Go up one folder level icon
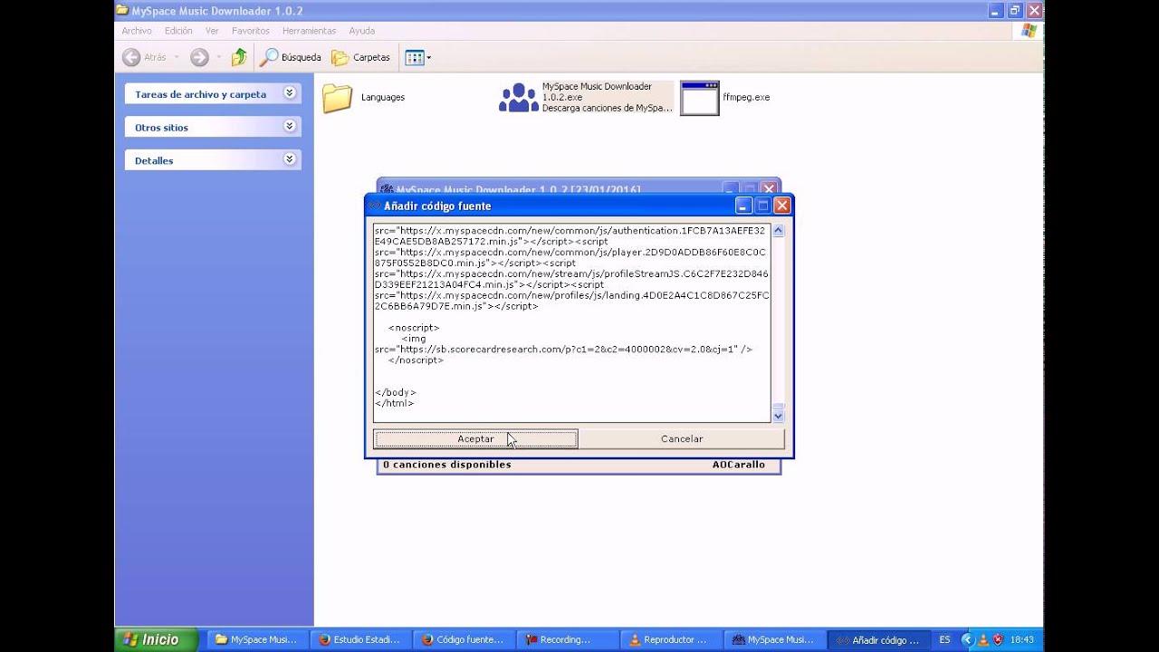The image size is (1159, 652). pyautogui.click(x=239, y=57)
